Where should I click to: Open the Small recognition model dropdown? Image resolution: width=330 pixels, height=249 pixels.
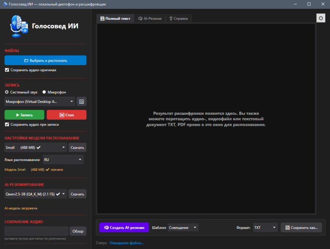[36, 147]
